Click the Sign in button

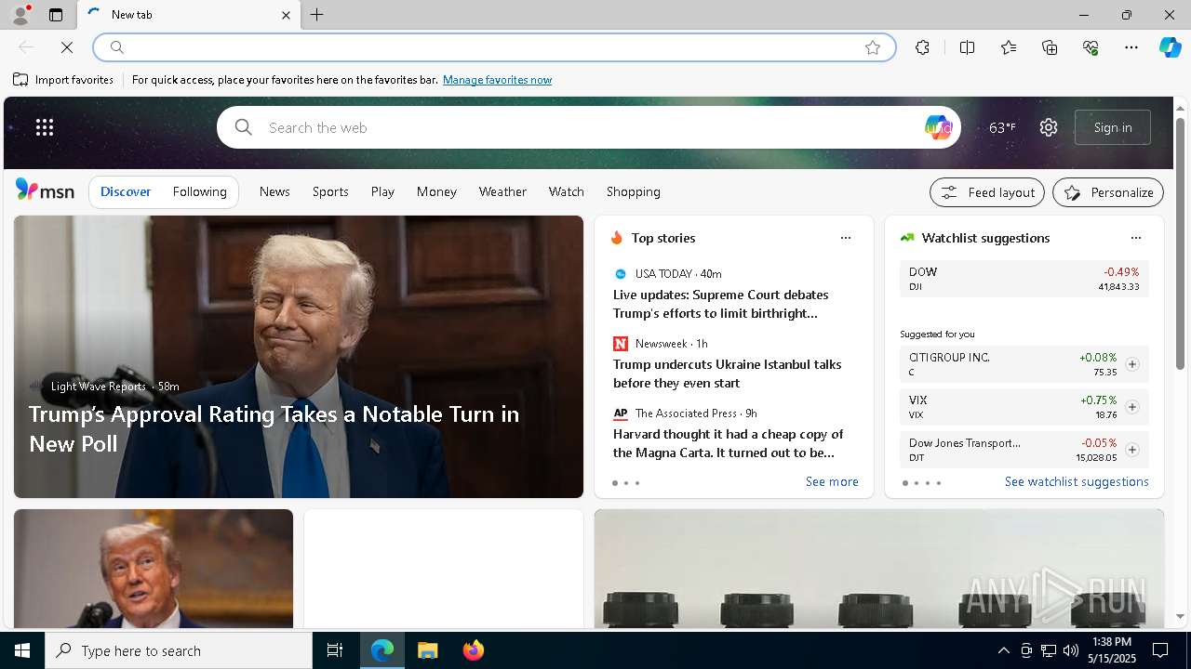1113,127
